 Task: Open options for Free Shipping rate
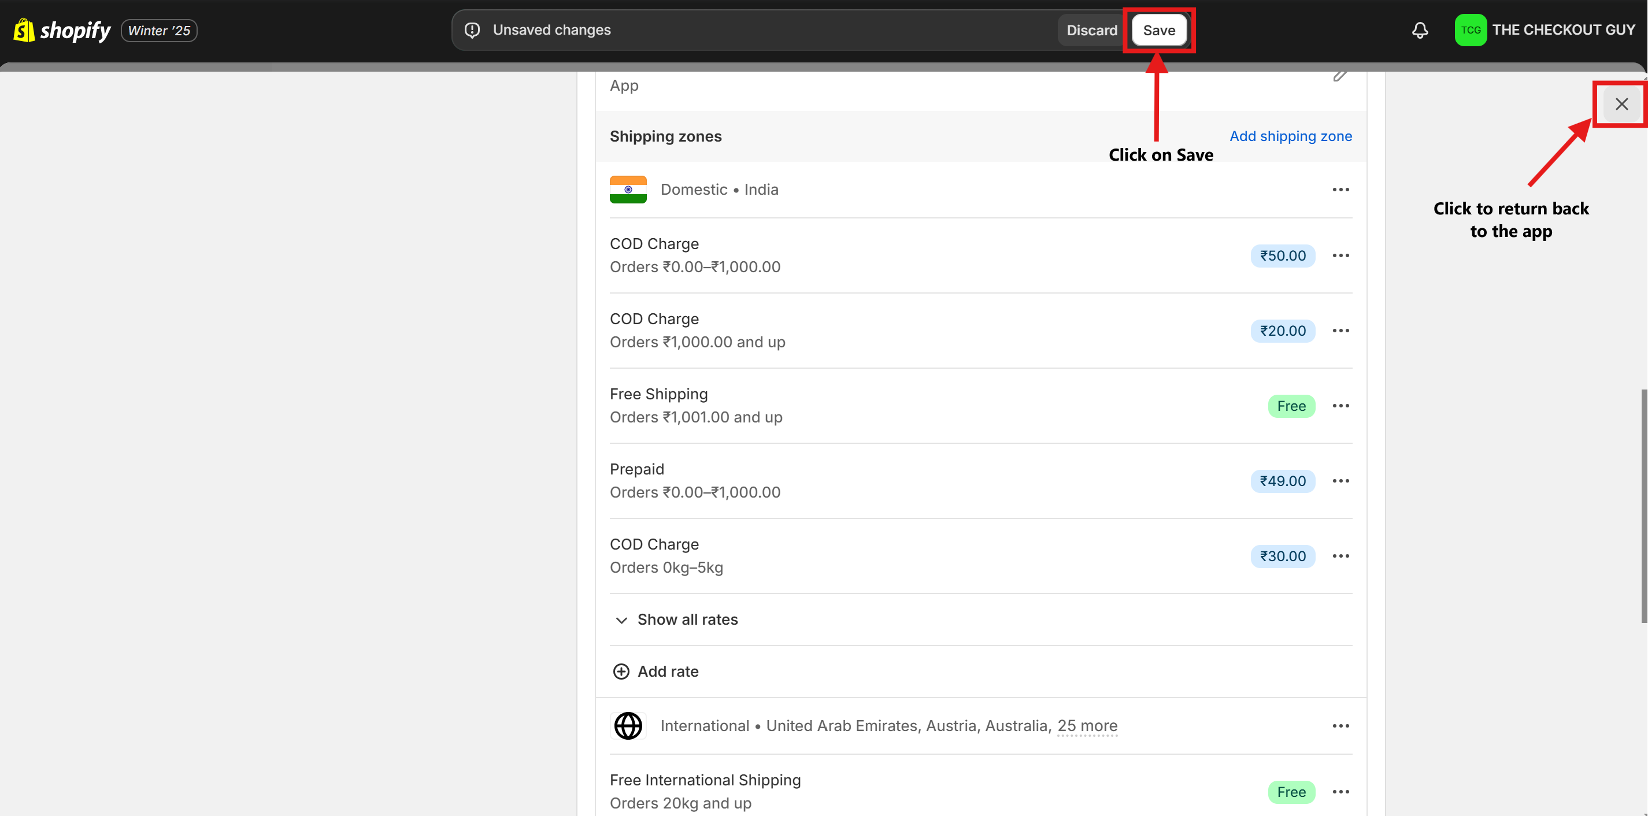[1340, 406]
